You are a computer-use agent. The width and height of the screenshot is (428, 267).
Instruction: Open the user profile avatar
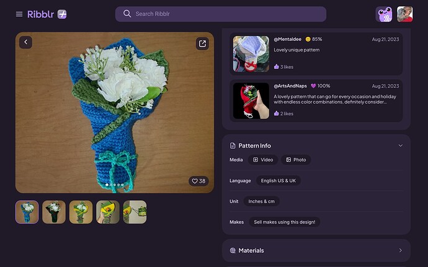pyautogui.click(x=404, y=14)
